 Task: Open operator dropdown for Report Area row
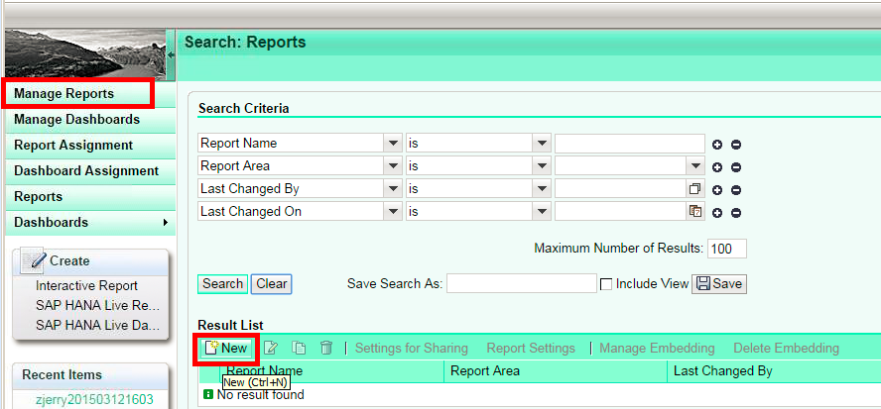pos(542,166)
